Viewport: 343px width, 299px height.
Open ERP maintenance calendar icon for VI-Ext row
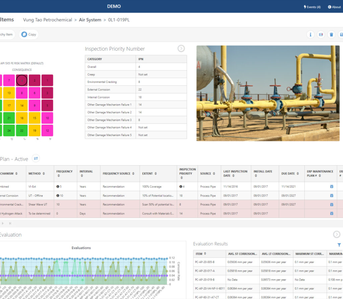pyautogui.click(x=331, y=186)
